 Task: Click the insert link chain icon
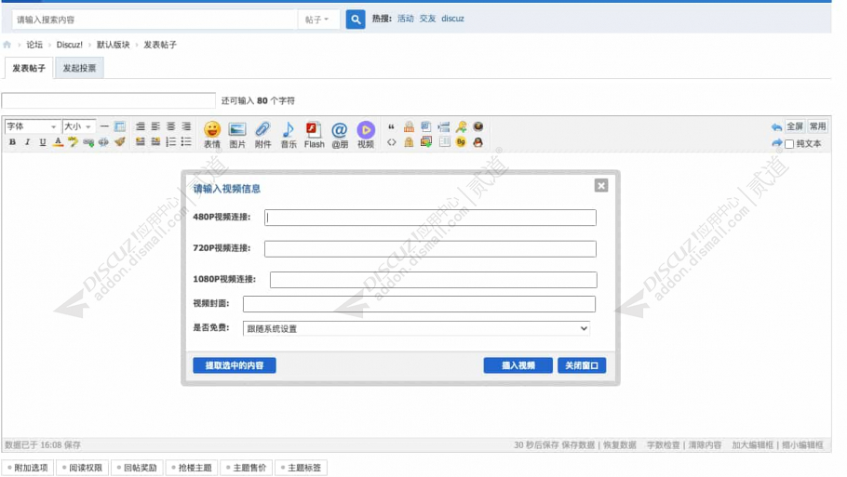[x=88, y=142]
